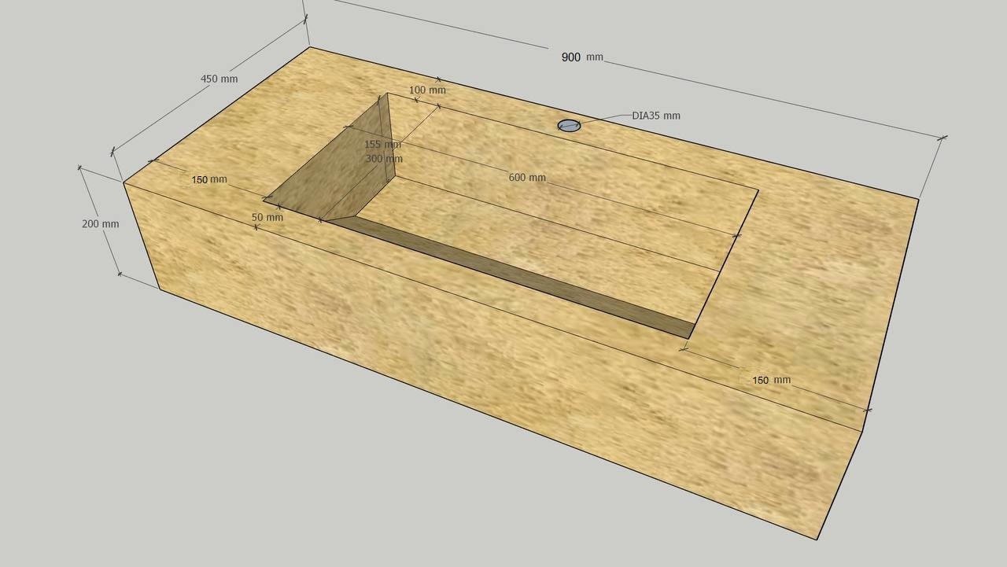Select 150 mm label above the 50 mm dimension

[208, 180]
